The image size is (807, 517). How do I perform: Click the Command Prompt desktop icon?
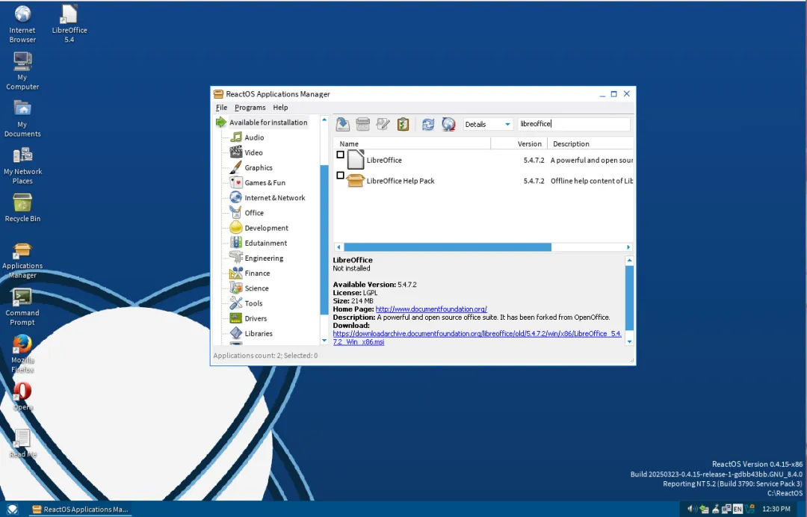pyautogui.click(x=22, y=308)
